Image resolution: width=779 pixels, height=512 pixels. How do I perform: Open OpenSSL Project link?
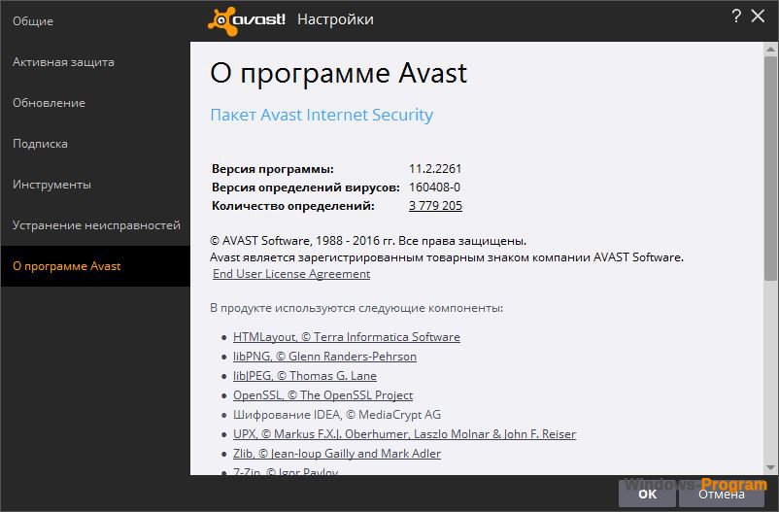coord(322,395)
